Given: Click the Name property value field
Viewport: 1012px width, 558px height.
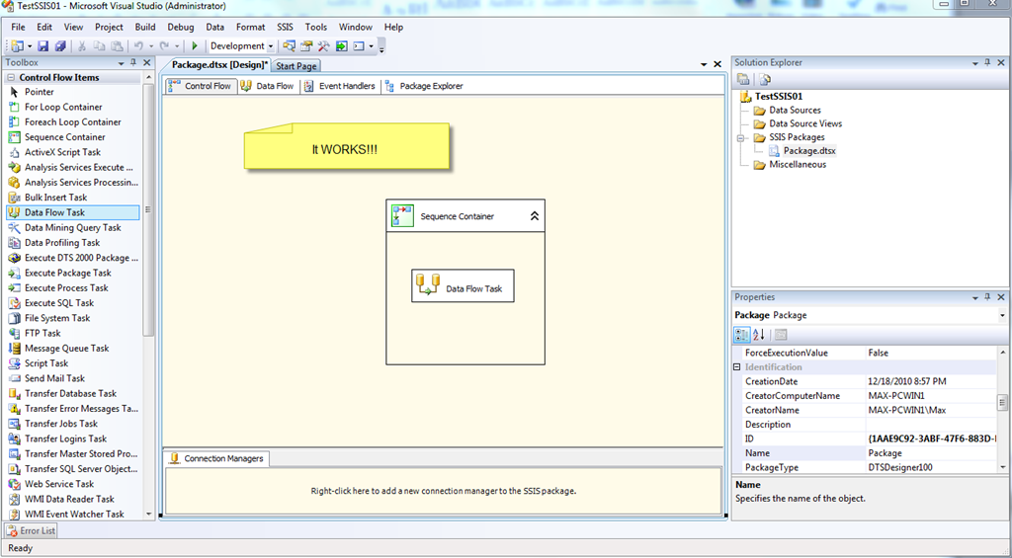Looking at the screenshot, I should (x=931, y=453).
